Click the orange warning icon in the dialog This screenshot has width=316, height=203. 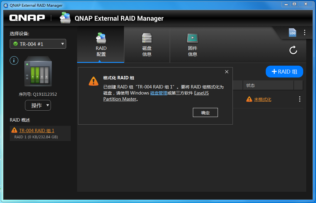pyautogui.click(x=94, y=81)
